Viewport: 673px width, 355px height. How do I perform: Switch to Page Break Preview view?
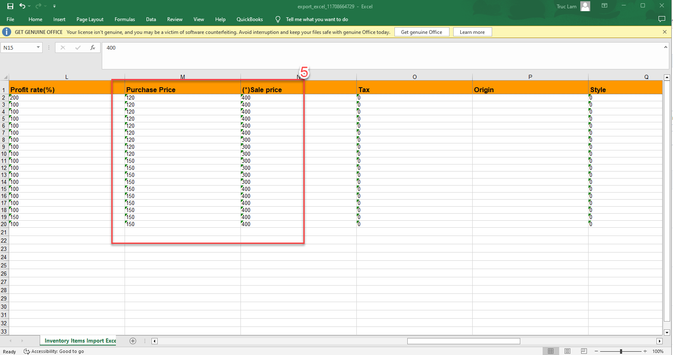[x=584, y=351]
